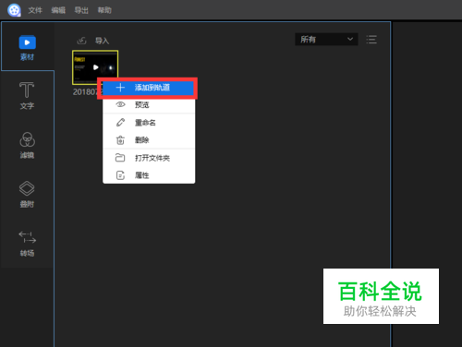The height and width of the screenshot is (347, 462).
Task: Choose 属性 from context menu
Action: [149, 175]
